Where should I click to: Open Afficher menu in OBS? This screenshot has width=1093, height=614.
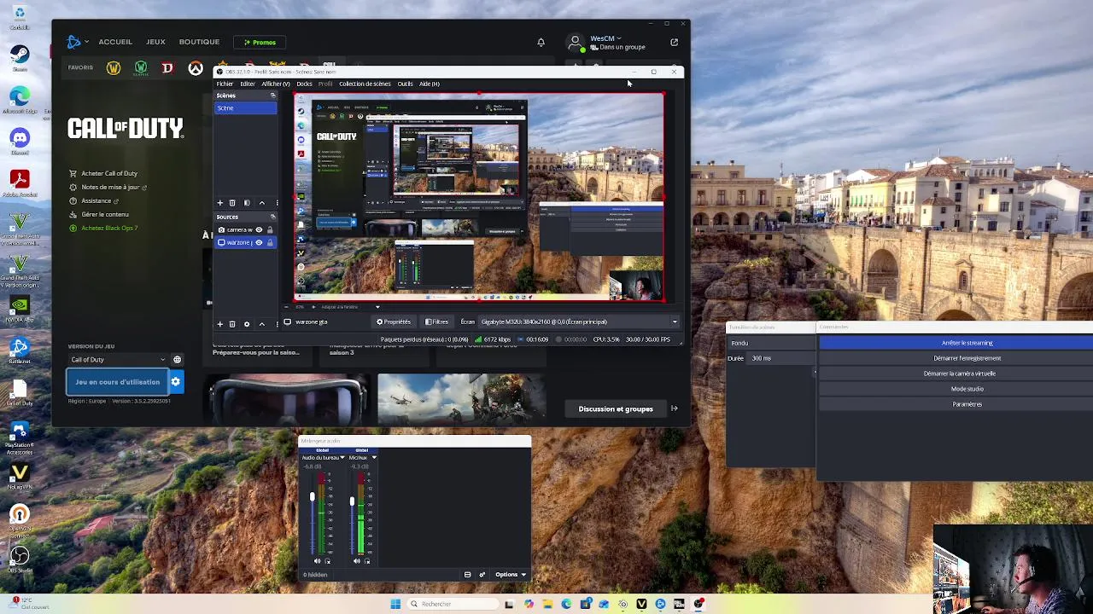coord(275,84)
